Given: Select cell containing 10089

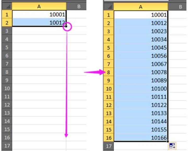Looking at the screenshot, I should point(141,80).
